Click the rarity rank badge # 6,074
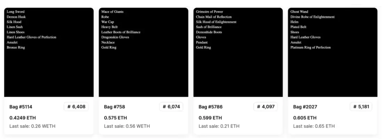382x139 pixels. [x=171, y=107]
